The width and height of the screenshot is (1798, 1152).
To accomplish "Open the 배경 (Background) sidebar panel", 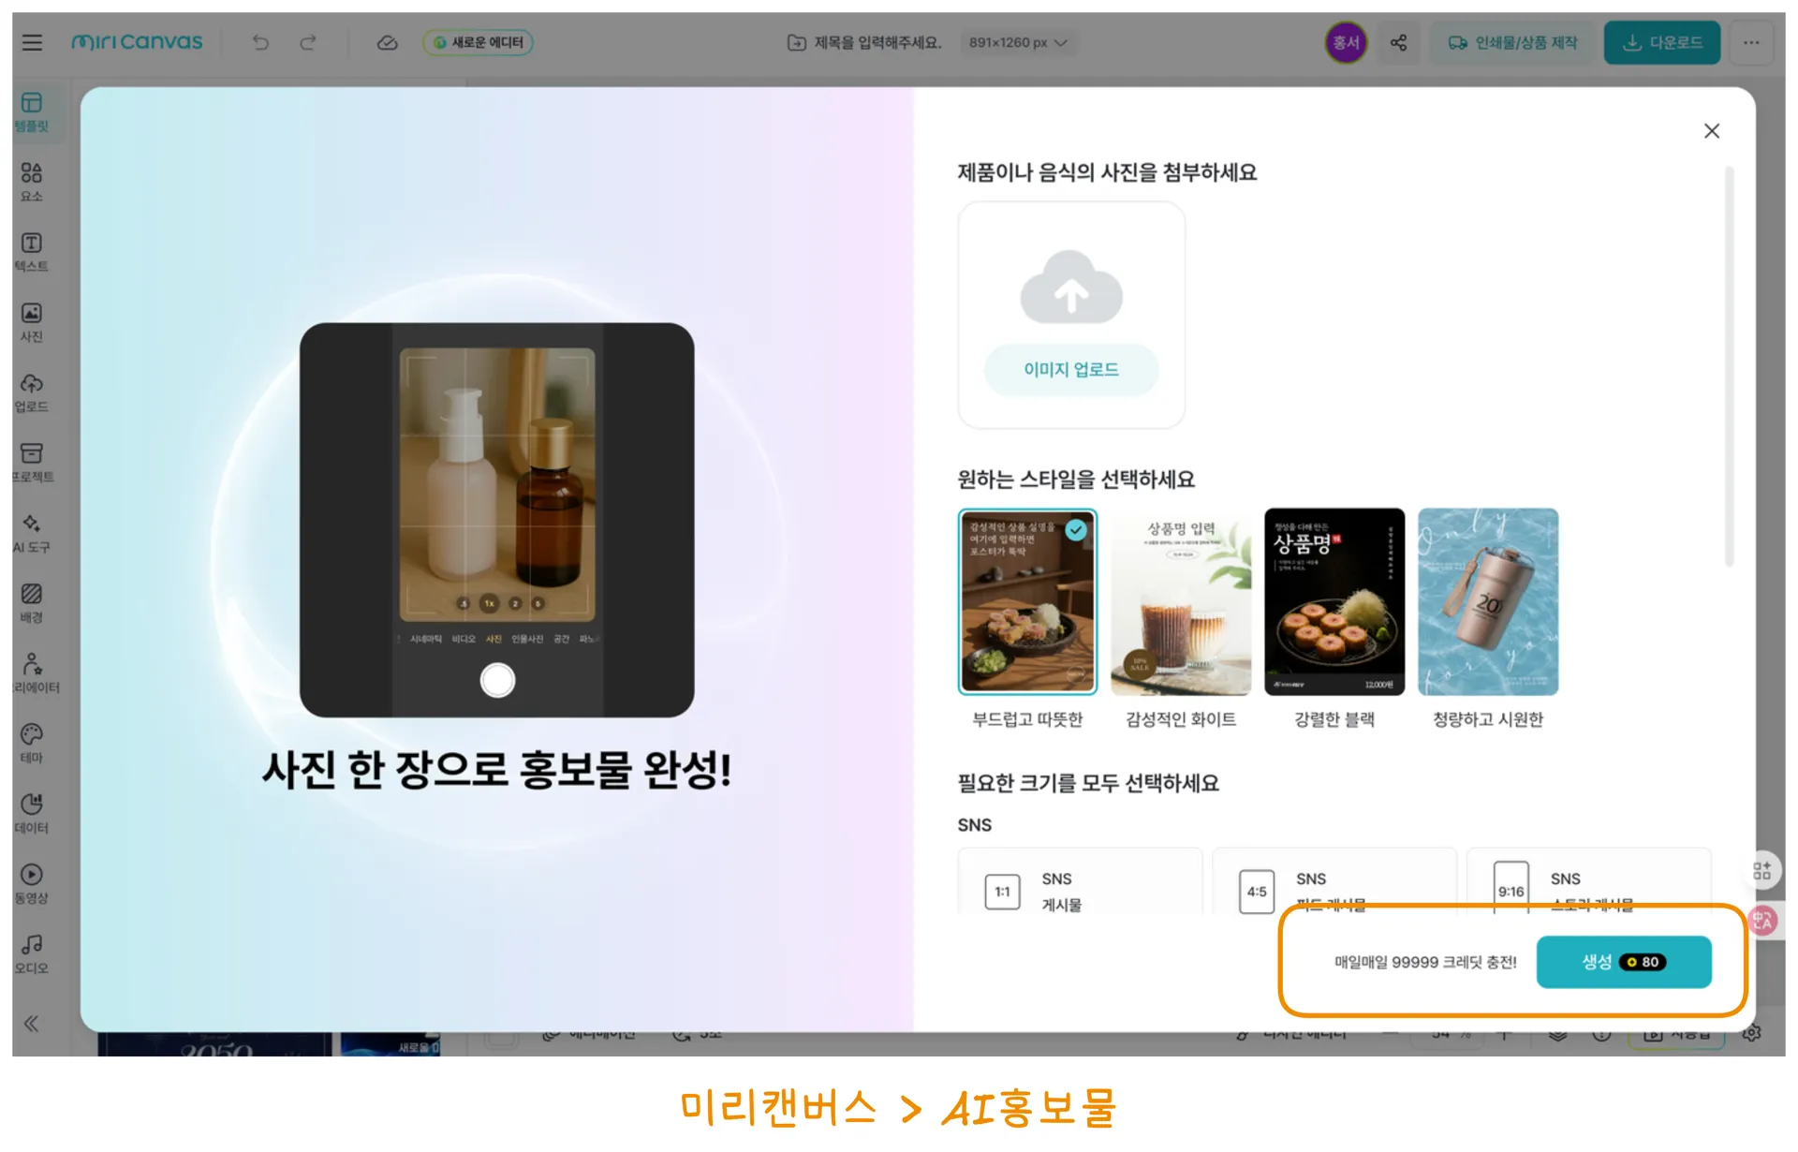I will click(31, 602).
